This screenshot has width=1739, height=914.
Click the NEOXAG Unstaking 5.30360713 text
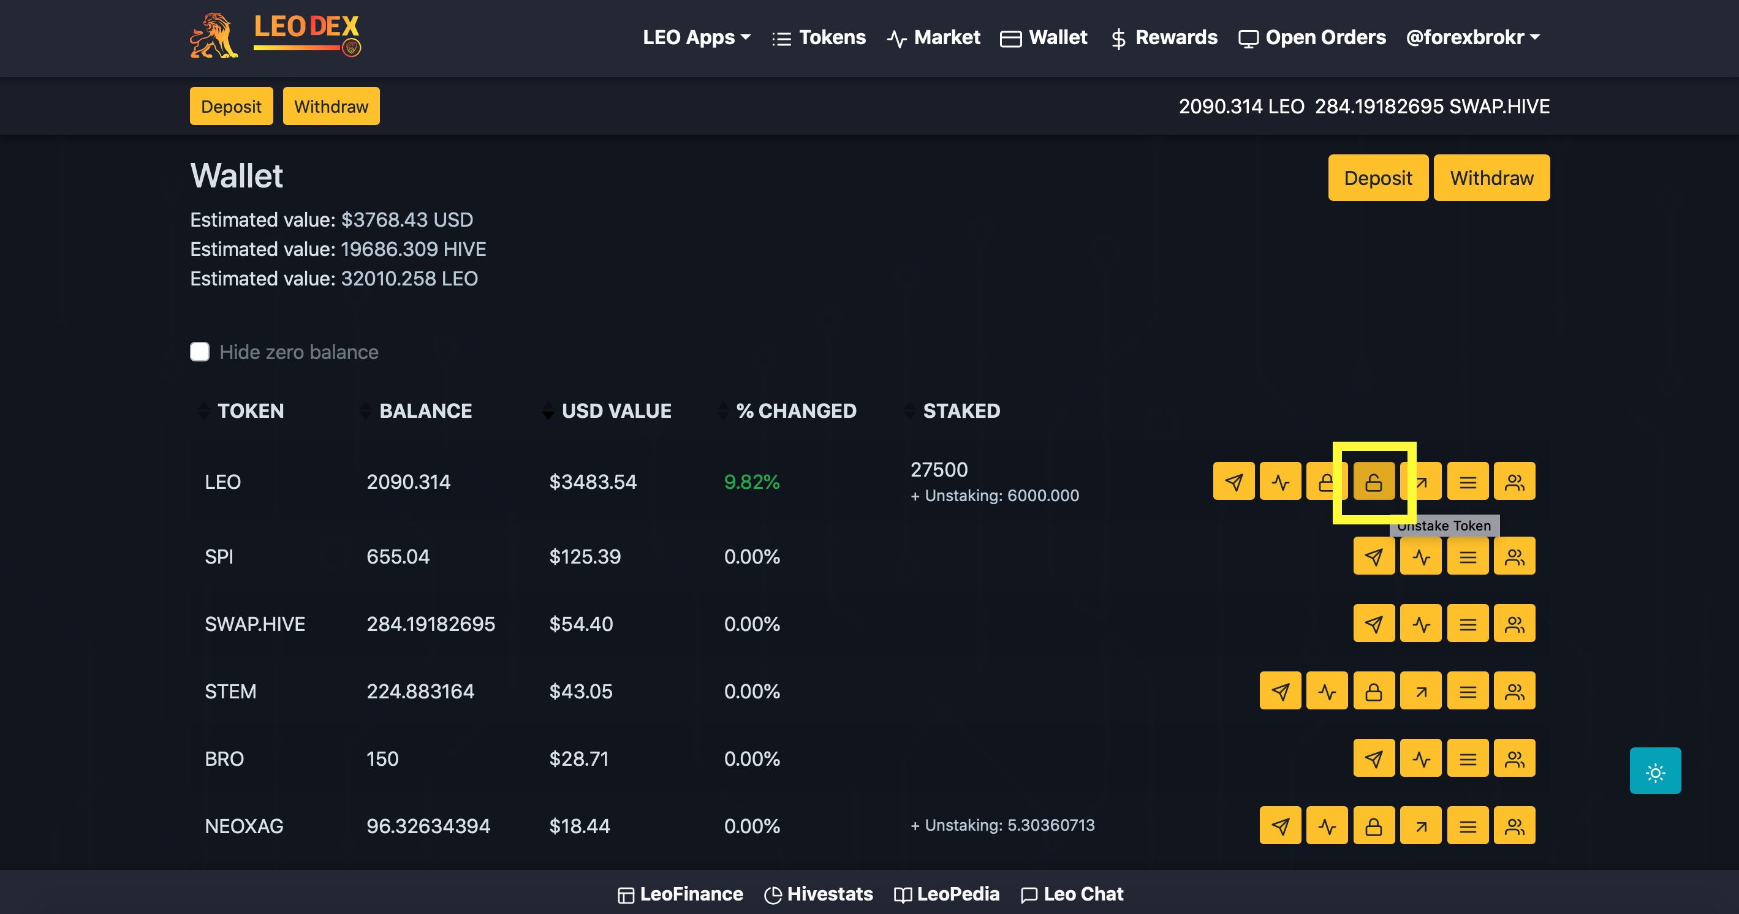pyautogui.click(x=1002, y=825)
